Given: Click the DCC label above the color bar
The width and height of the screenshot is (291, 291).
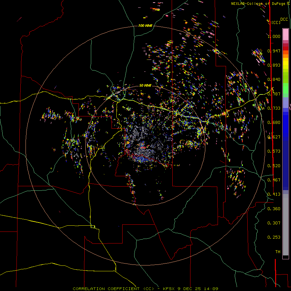Looking at the screenshot, I should [284, 19].
